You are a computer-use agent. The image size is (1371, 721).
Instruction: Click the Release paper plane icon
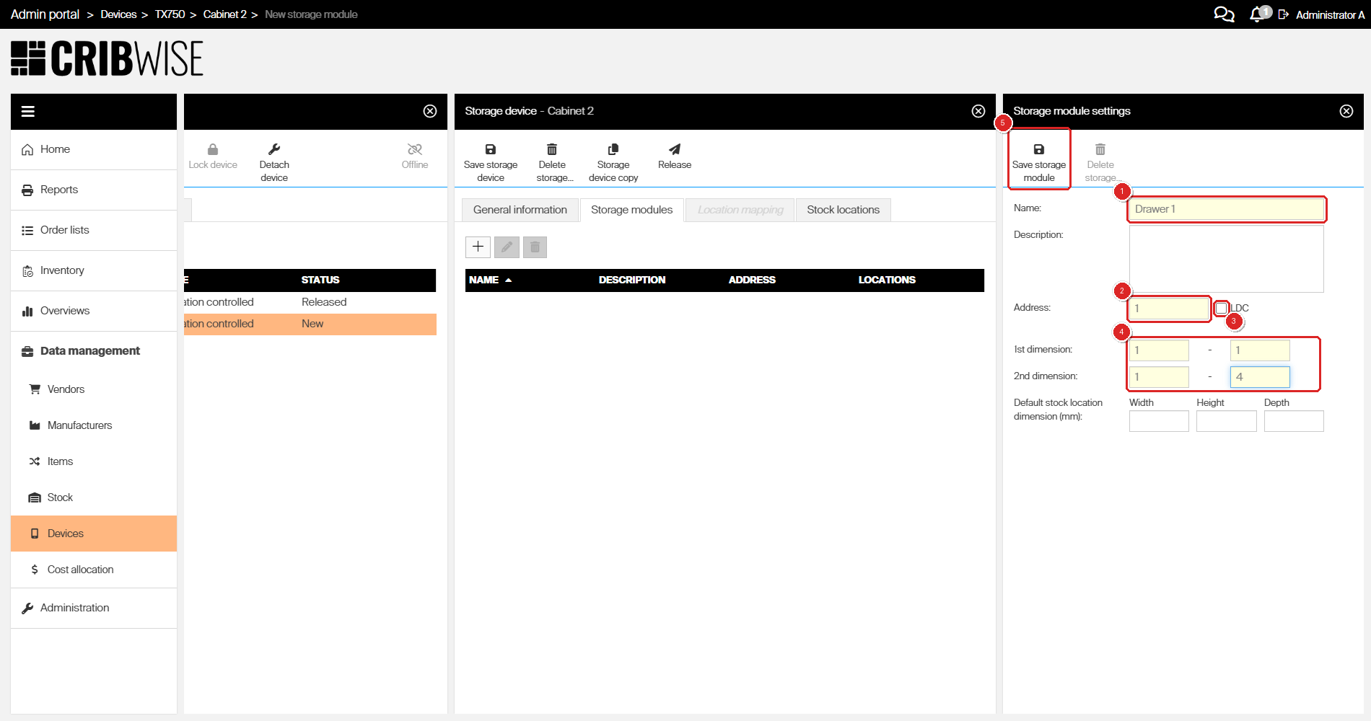click(x=674, y=149)
